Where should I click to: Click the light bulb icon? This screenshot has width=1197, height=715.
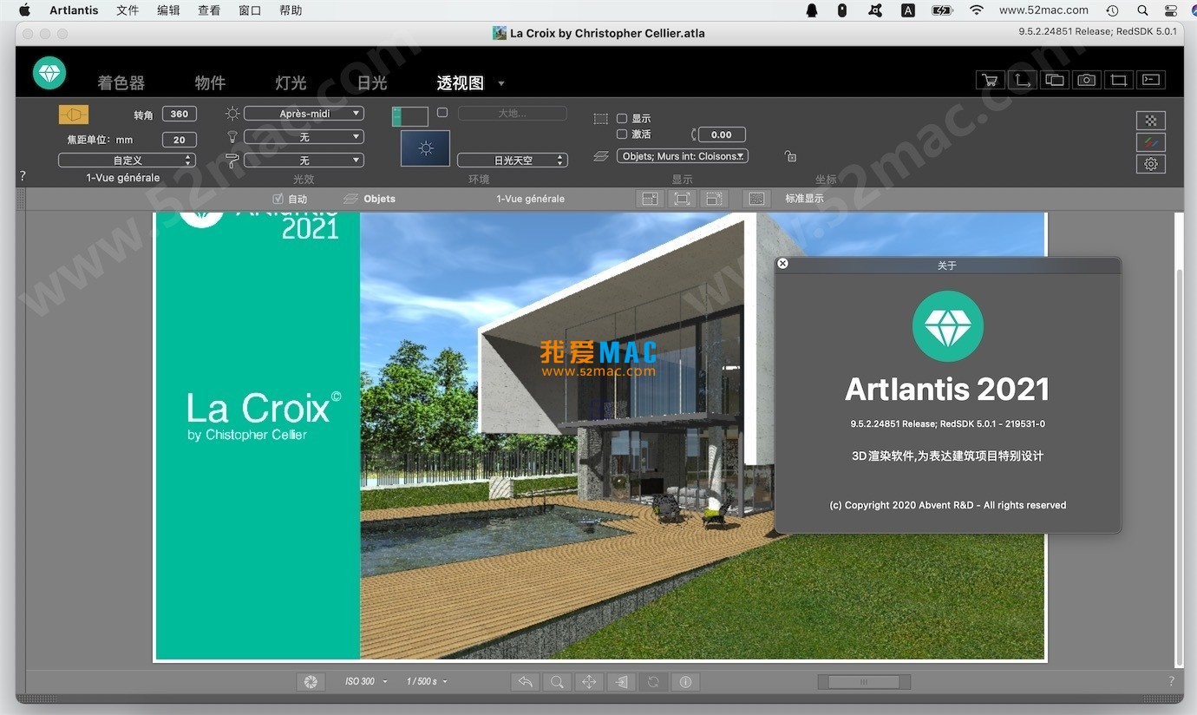[232, 136]
